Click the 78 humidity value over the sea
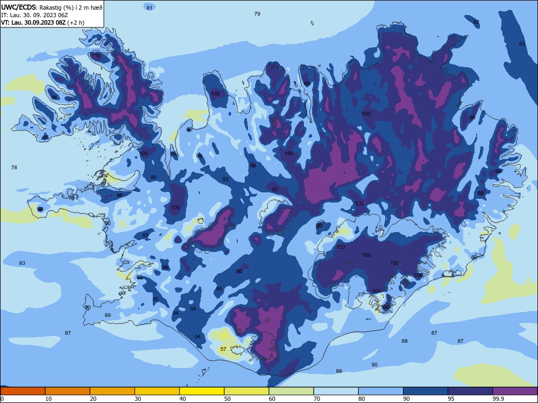 coord(14,167)
